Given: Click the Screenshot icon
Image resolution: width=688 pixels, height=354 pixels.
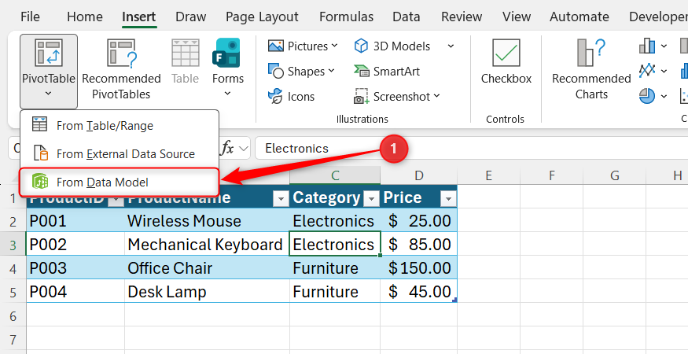Looking at the screenshot, I should click(x=361, y=96).
